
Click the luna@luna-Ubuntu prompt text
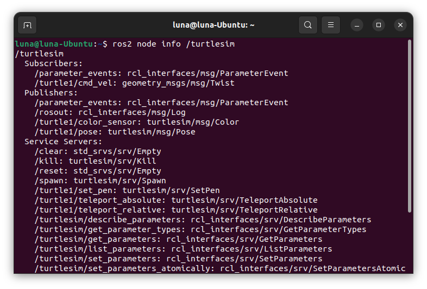pyautogui.click(x=54, y=44)
